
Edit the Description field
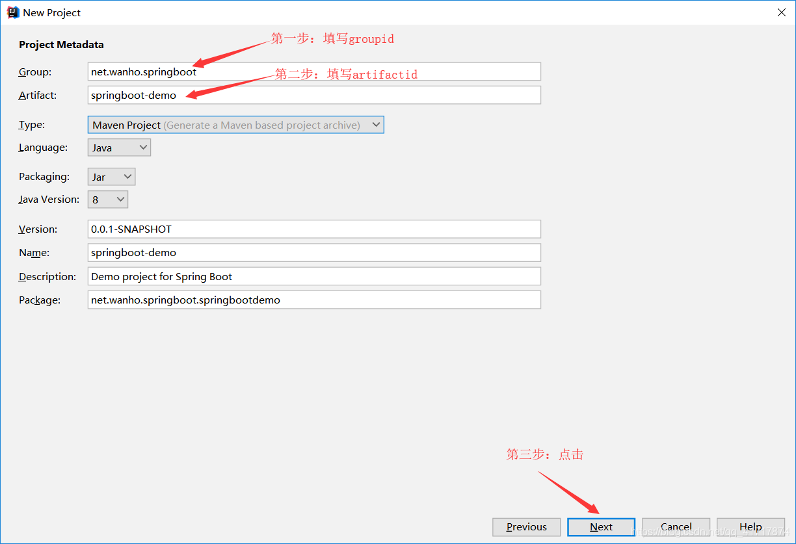(x=314, y=276)
